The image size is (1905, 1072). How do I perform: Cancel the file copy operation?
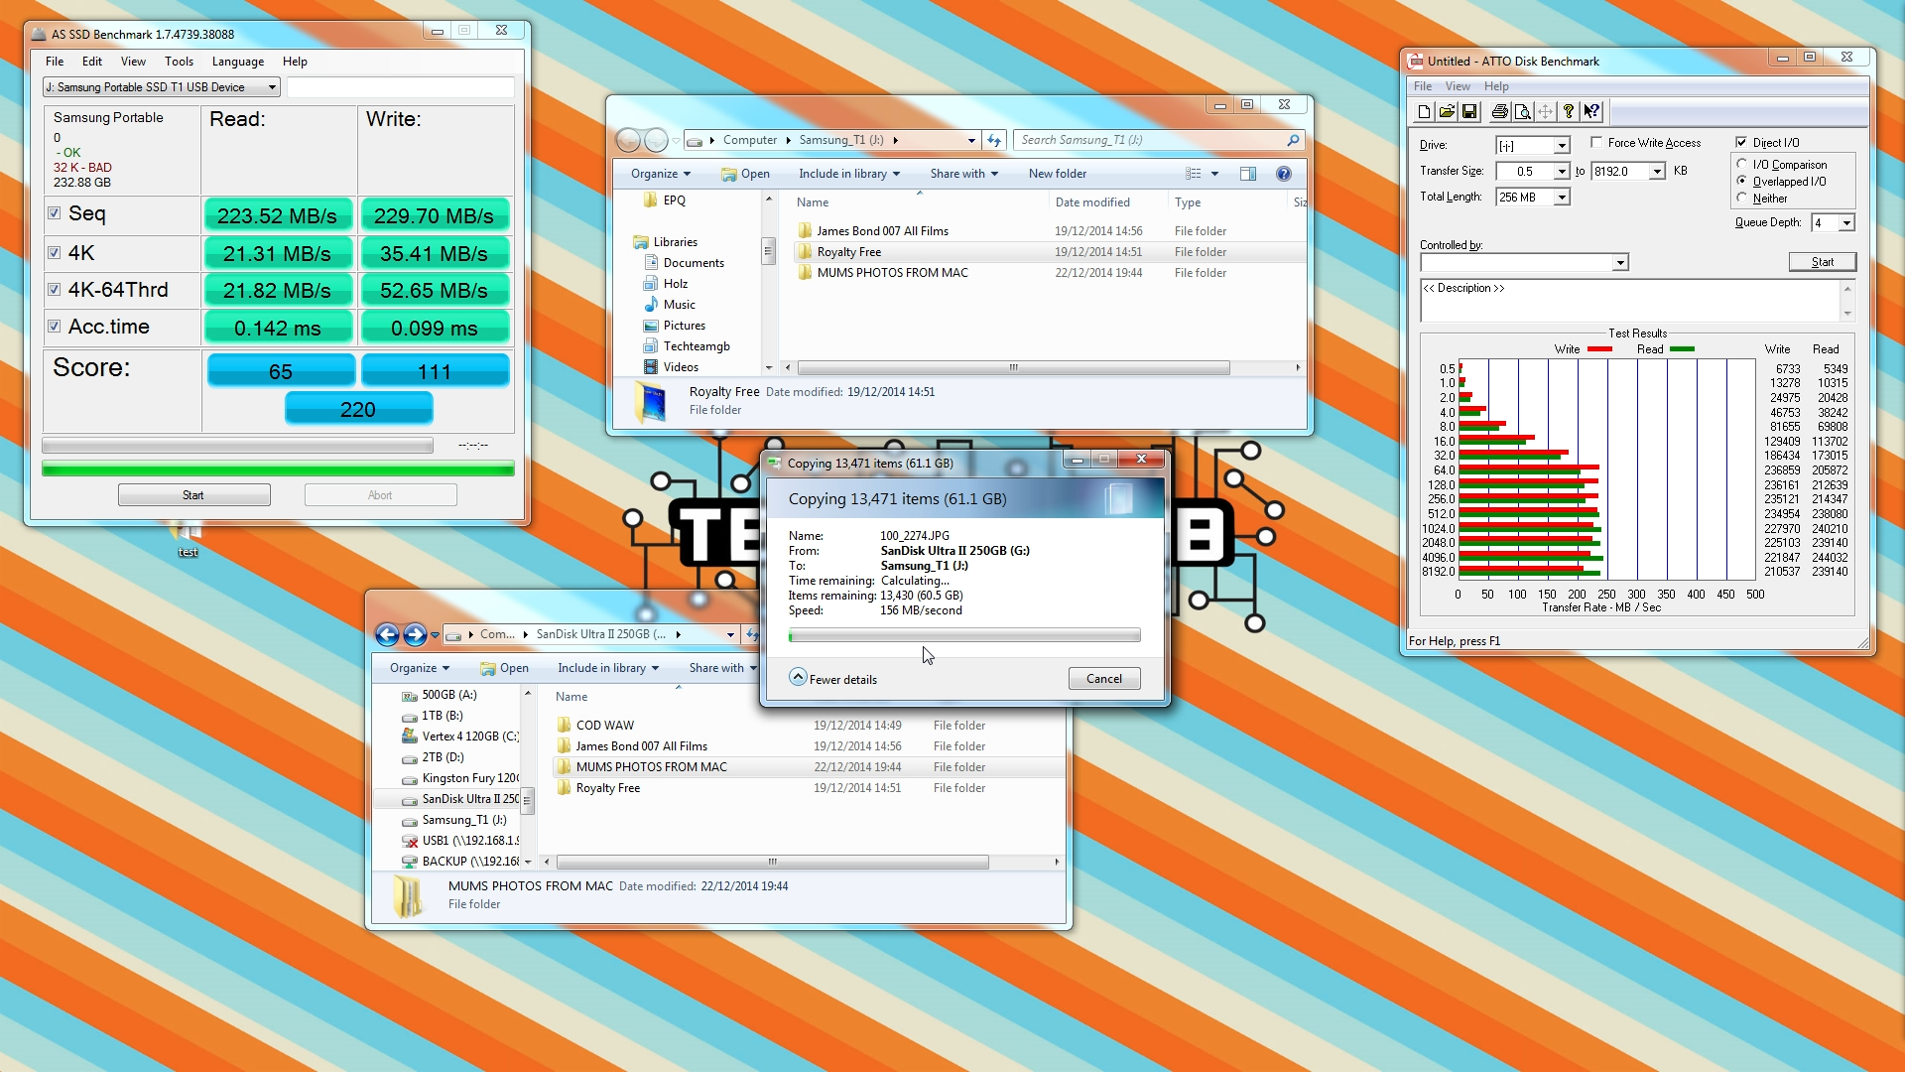click(1103, 679)
